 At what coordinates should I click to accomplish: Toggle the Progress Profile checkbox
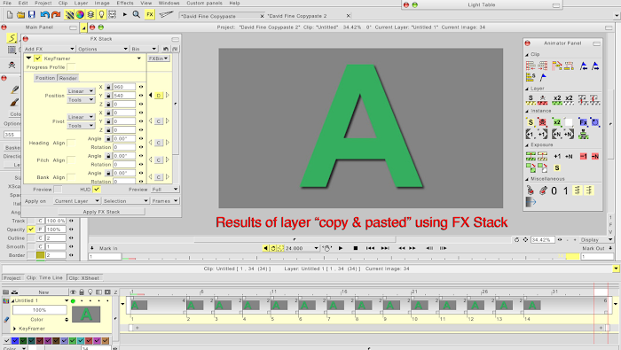click(71, 67)
